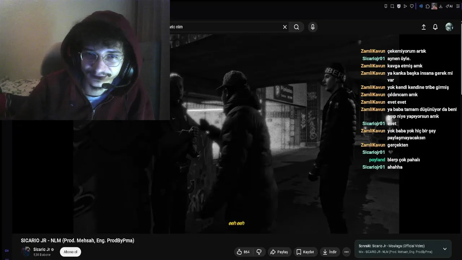This screenshot has height=260, width=462.
Task: Open the three-dot more actions menu
Action: (x=346, y=252)
